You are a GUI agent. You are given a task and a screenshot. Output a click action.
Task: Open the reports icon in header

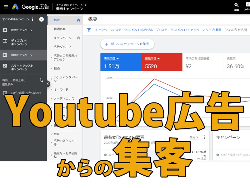pos(248,5)
